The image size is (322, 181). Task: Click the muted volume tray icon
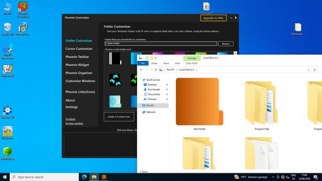click(288, 177)
